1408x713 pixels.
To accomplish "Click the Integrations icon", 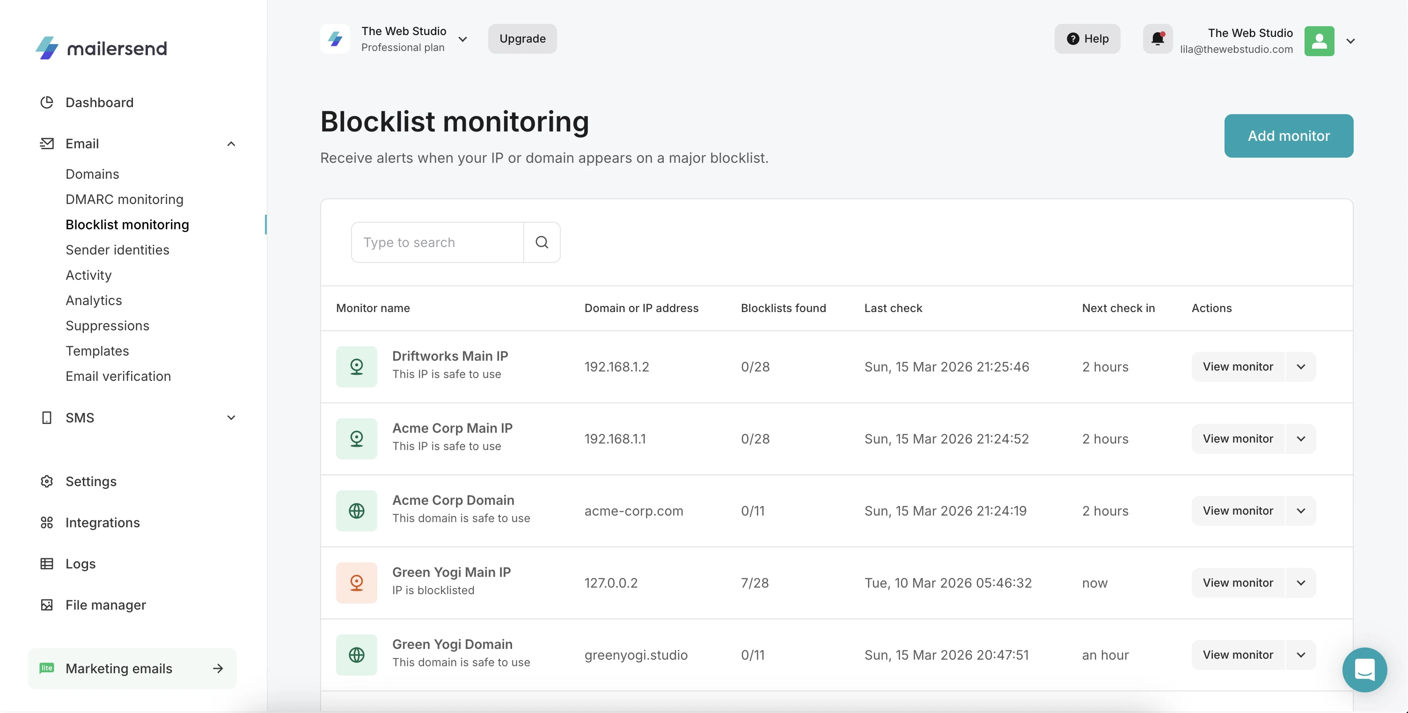I will 47,522.
